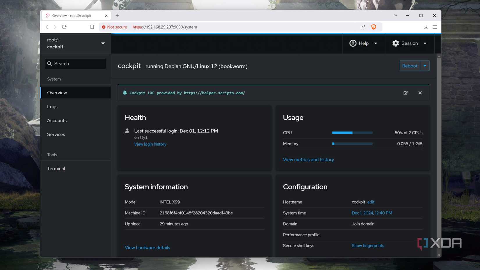Expand the Reboot dropdown arrow
This screenshot has height=270, width=480.
click(425, 66)
